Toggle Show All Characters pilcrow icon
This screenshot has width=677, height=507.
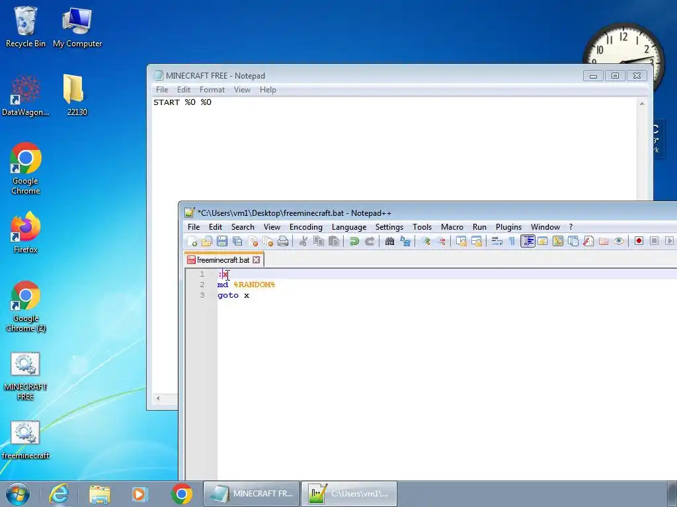tap(512, 242)
